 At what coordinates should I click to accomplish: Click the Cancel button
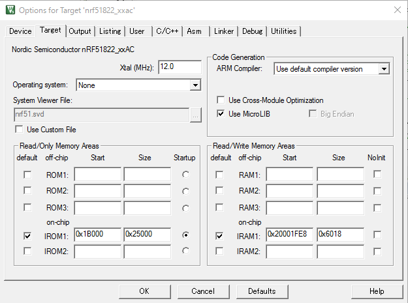tap(204, 291)
